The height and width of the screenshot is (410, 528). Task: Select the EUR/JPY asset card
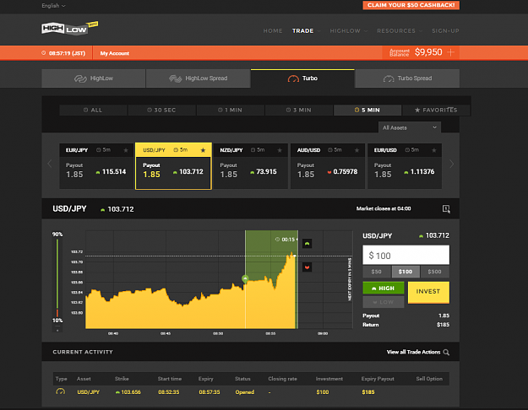96,166
